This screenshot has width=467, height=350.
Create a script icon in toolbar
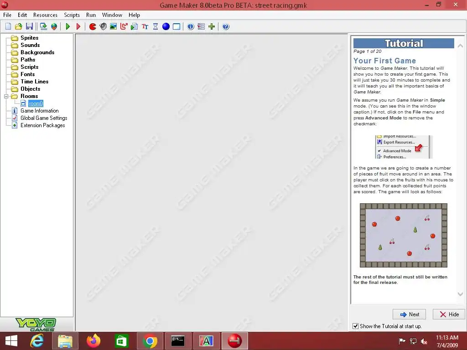[134, 26]
